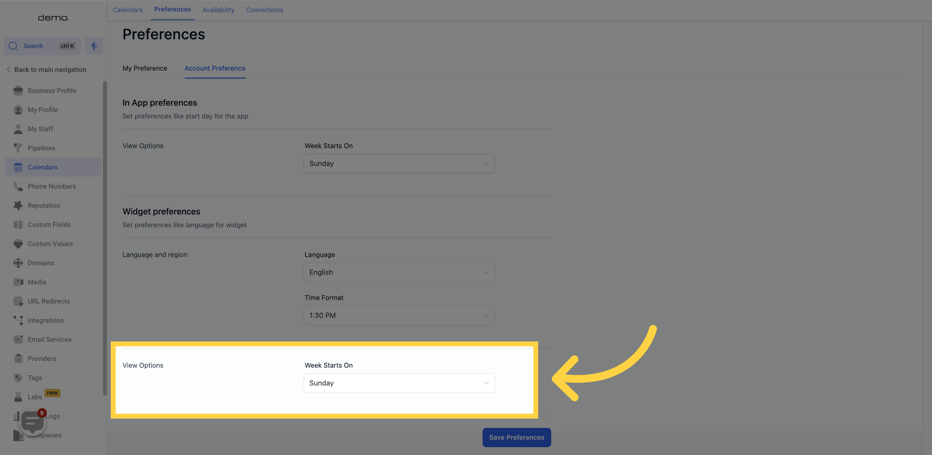Image resolution: width=932 pixels, height=455 pixels.
Task: Switch to My Preference tab
Action: pos(144,68)
